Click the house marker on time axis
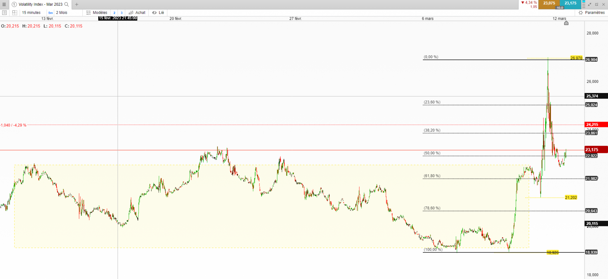Screen dimensions: 608x279 coord(566,23)
